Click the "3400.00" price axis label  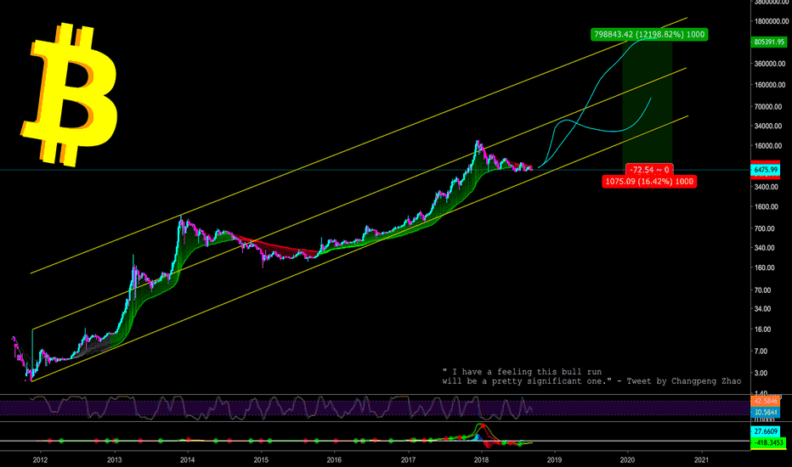point(767,187)
